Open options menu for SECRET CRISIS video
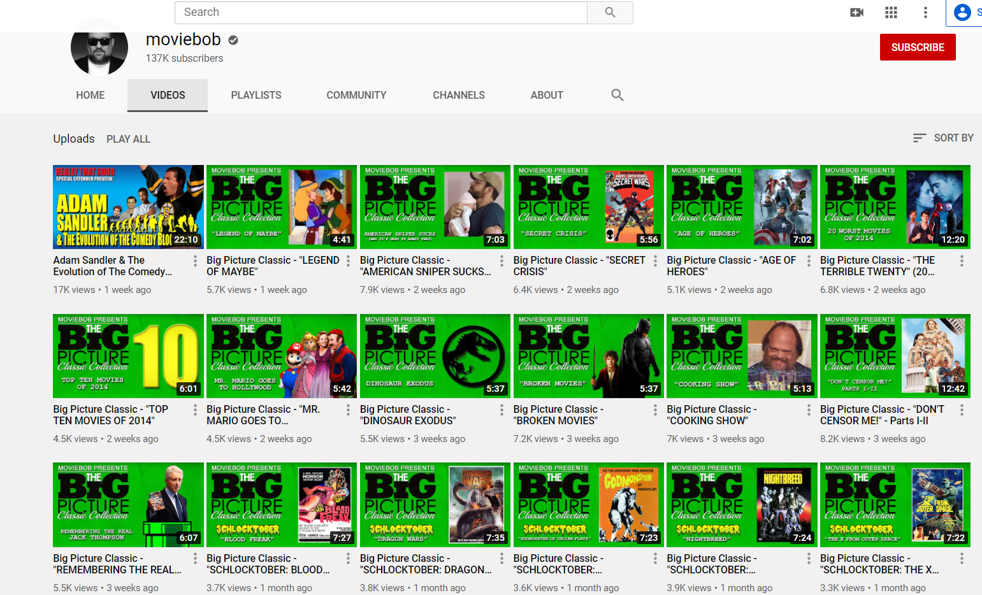982x595 pixels. click(655, 261)
